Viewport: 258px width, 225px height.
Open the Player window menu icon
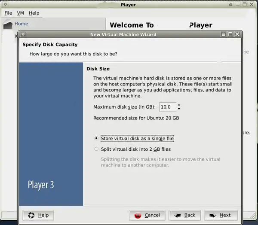[4, 5]
